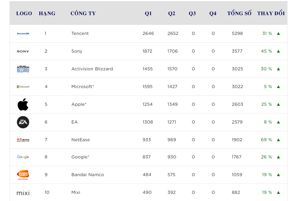Click the Activision Blizzard logo
The width and height of the screenshot is (306, 201).
click(23, 69)
